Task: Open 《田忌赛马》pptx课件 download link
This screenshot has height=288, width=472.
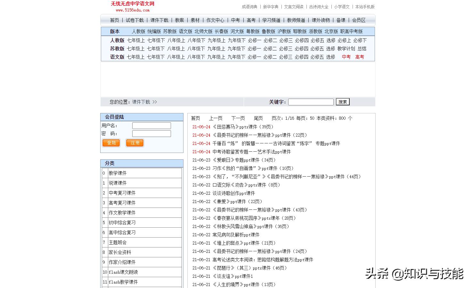Action: [x=242, y=126]
